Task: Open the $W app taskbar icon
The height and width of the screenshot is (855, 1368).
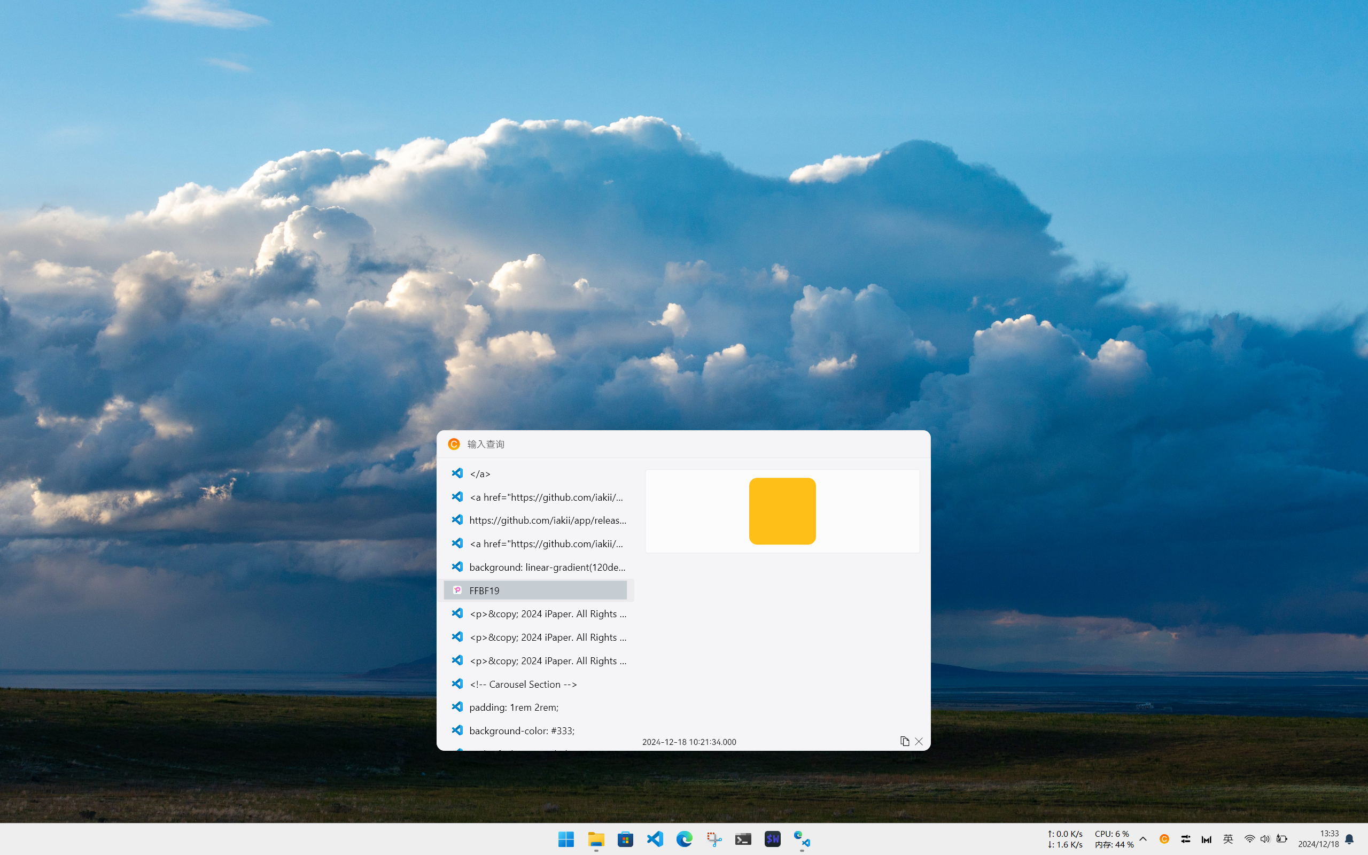Action: pyautogui.click(x=772, y=838)
